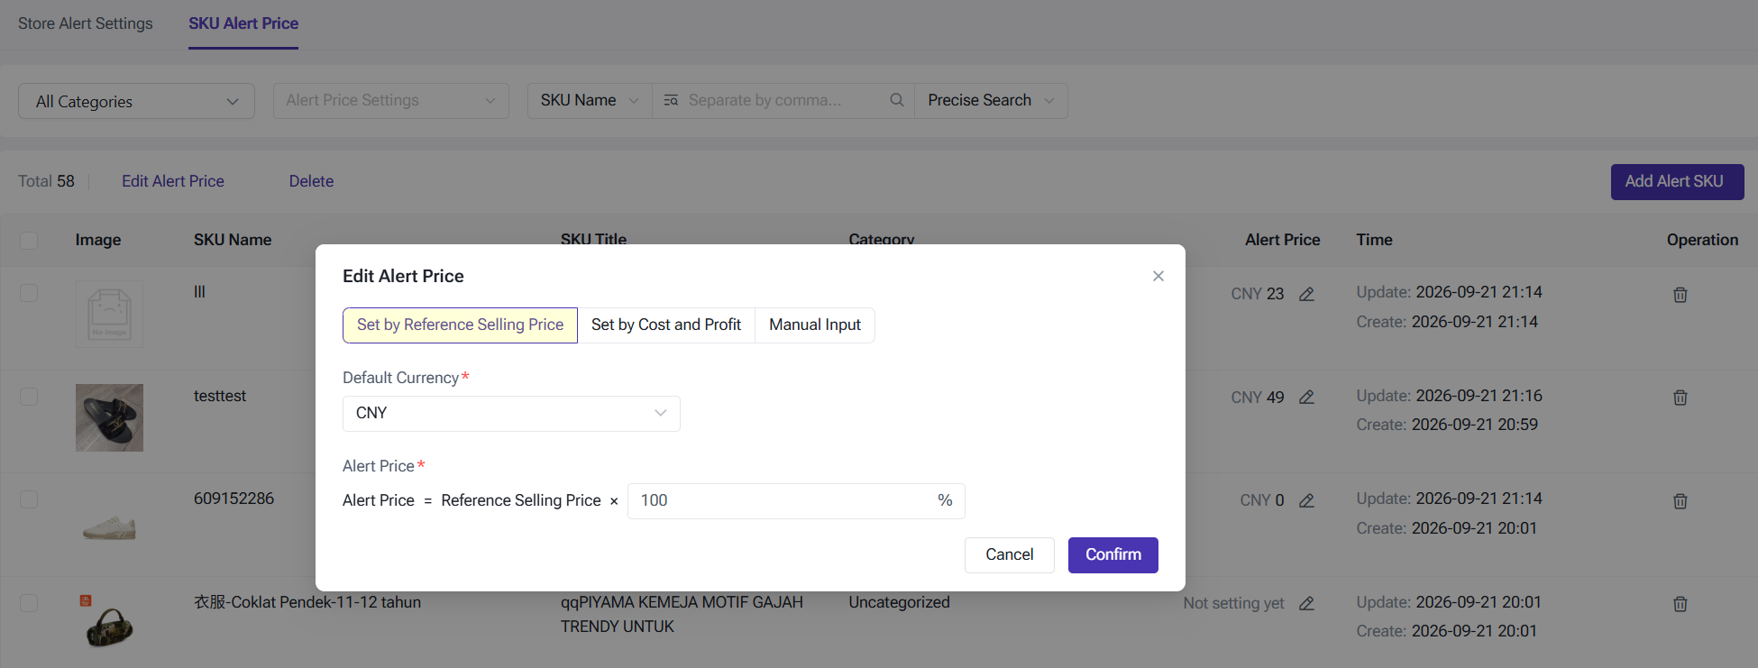
Task: Edit alert price pencil for CNY 49
Action: [1306, 398]
